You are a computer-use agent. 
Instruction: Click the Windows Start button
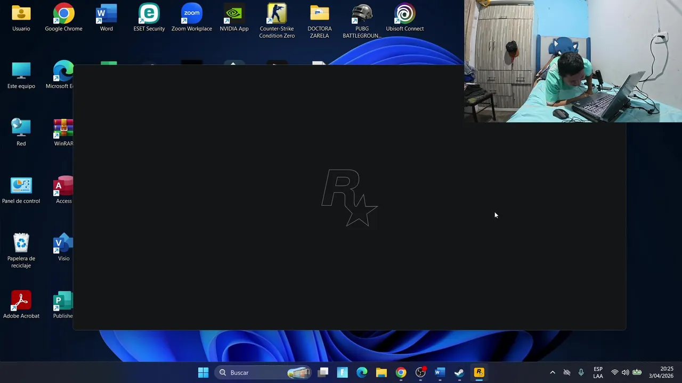pyautogui.click(x=203, y=372)
